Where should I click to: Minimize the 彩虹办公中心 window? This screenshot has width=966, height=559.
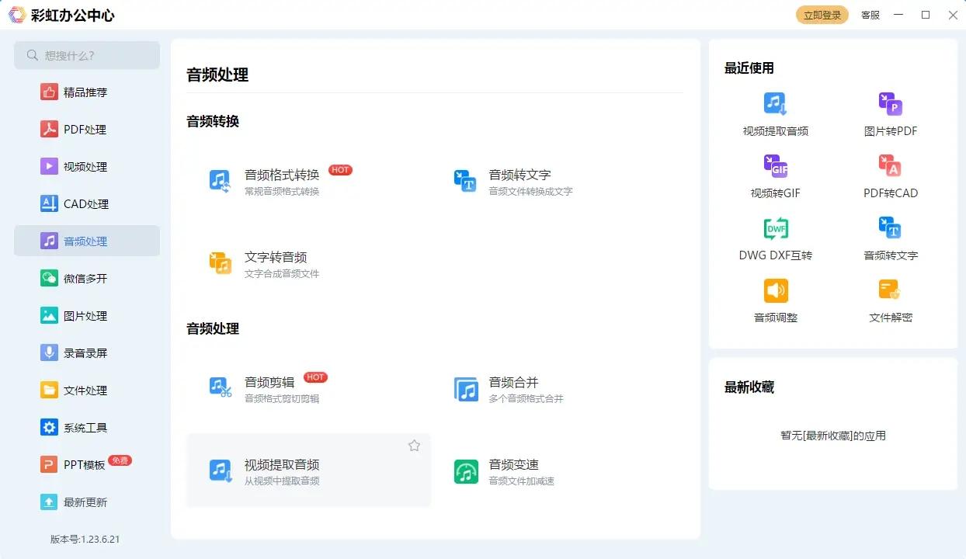pos(898,15)
